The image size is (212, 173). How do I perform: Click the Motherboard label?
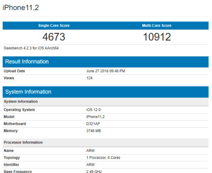point(15,124)
